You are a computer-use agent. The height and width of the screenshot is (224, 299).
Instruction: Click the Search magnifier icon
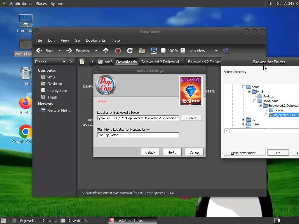[x=226, y=51]
